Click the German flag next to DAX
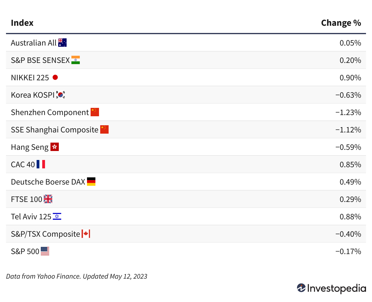The image size is (372, 302). point(91,182)
